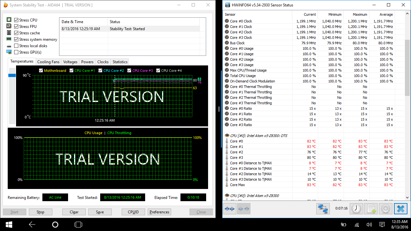Click the taskbar back arrow
The width and height of the screenshot is (411, 231).
pyautogui.click(x=32, y=225)
